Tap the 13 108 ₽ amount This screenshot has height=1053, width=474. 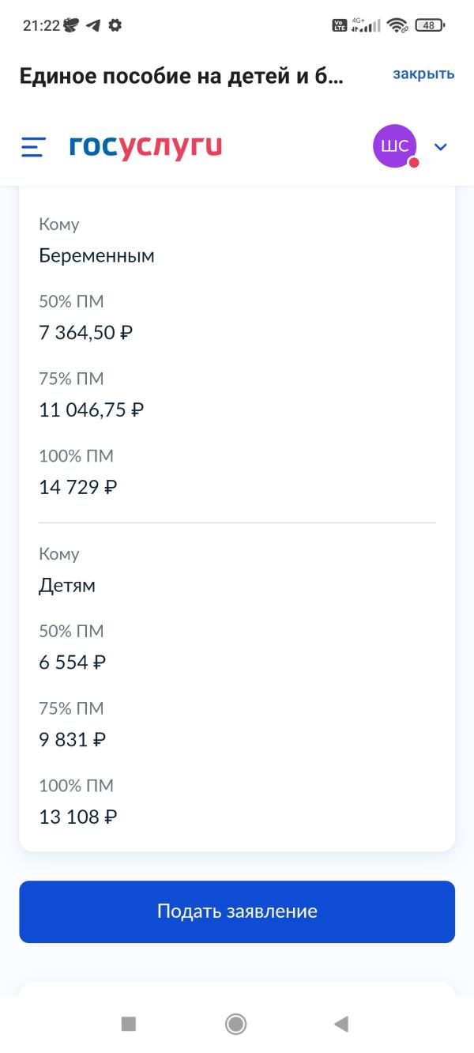(x=78, y=817)
